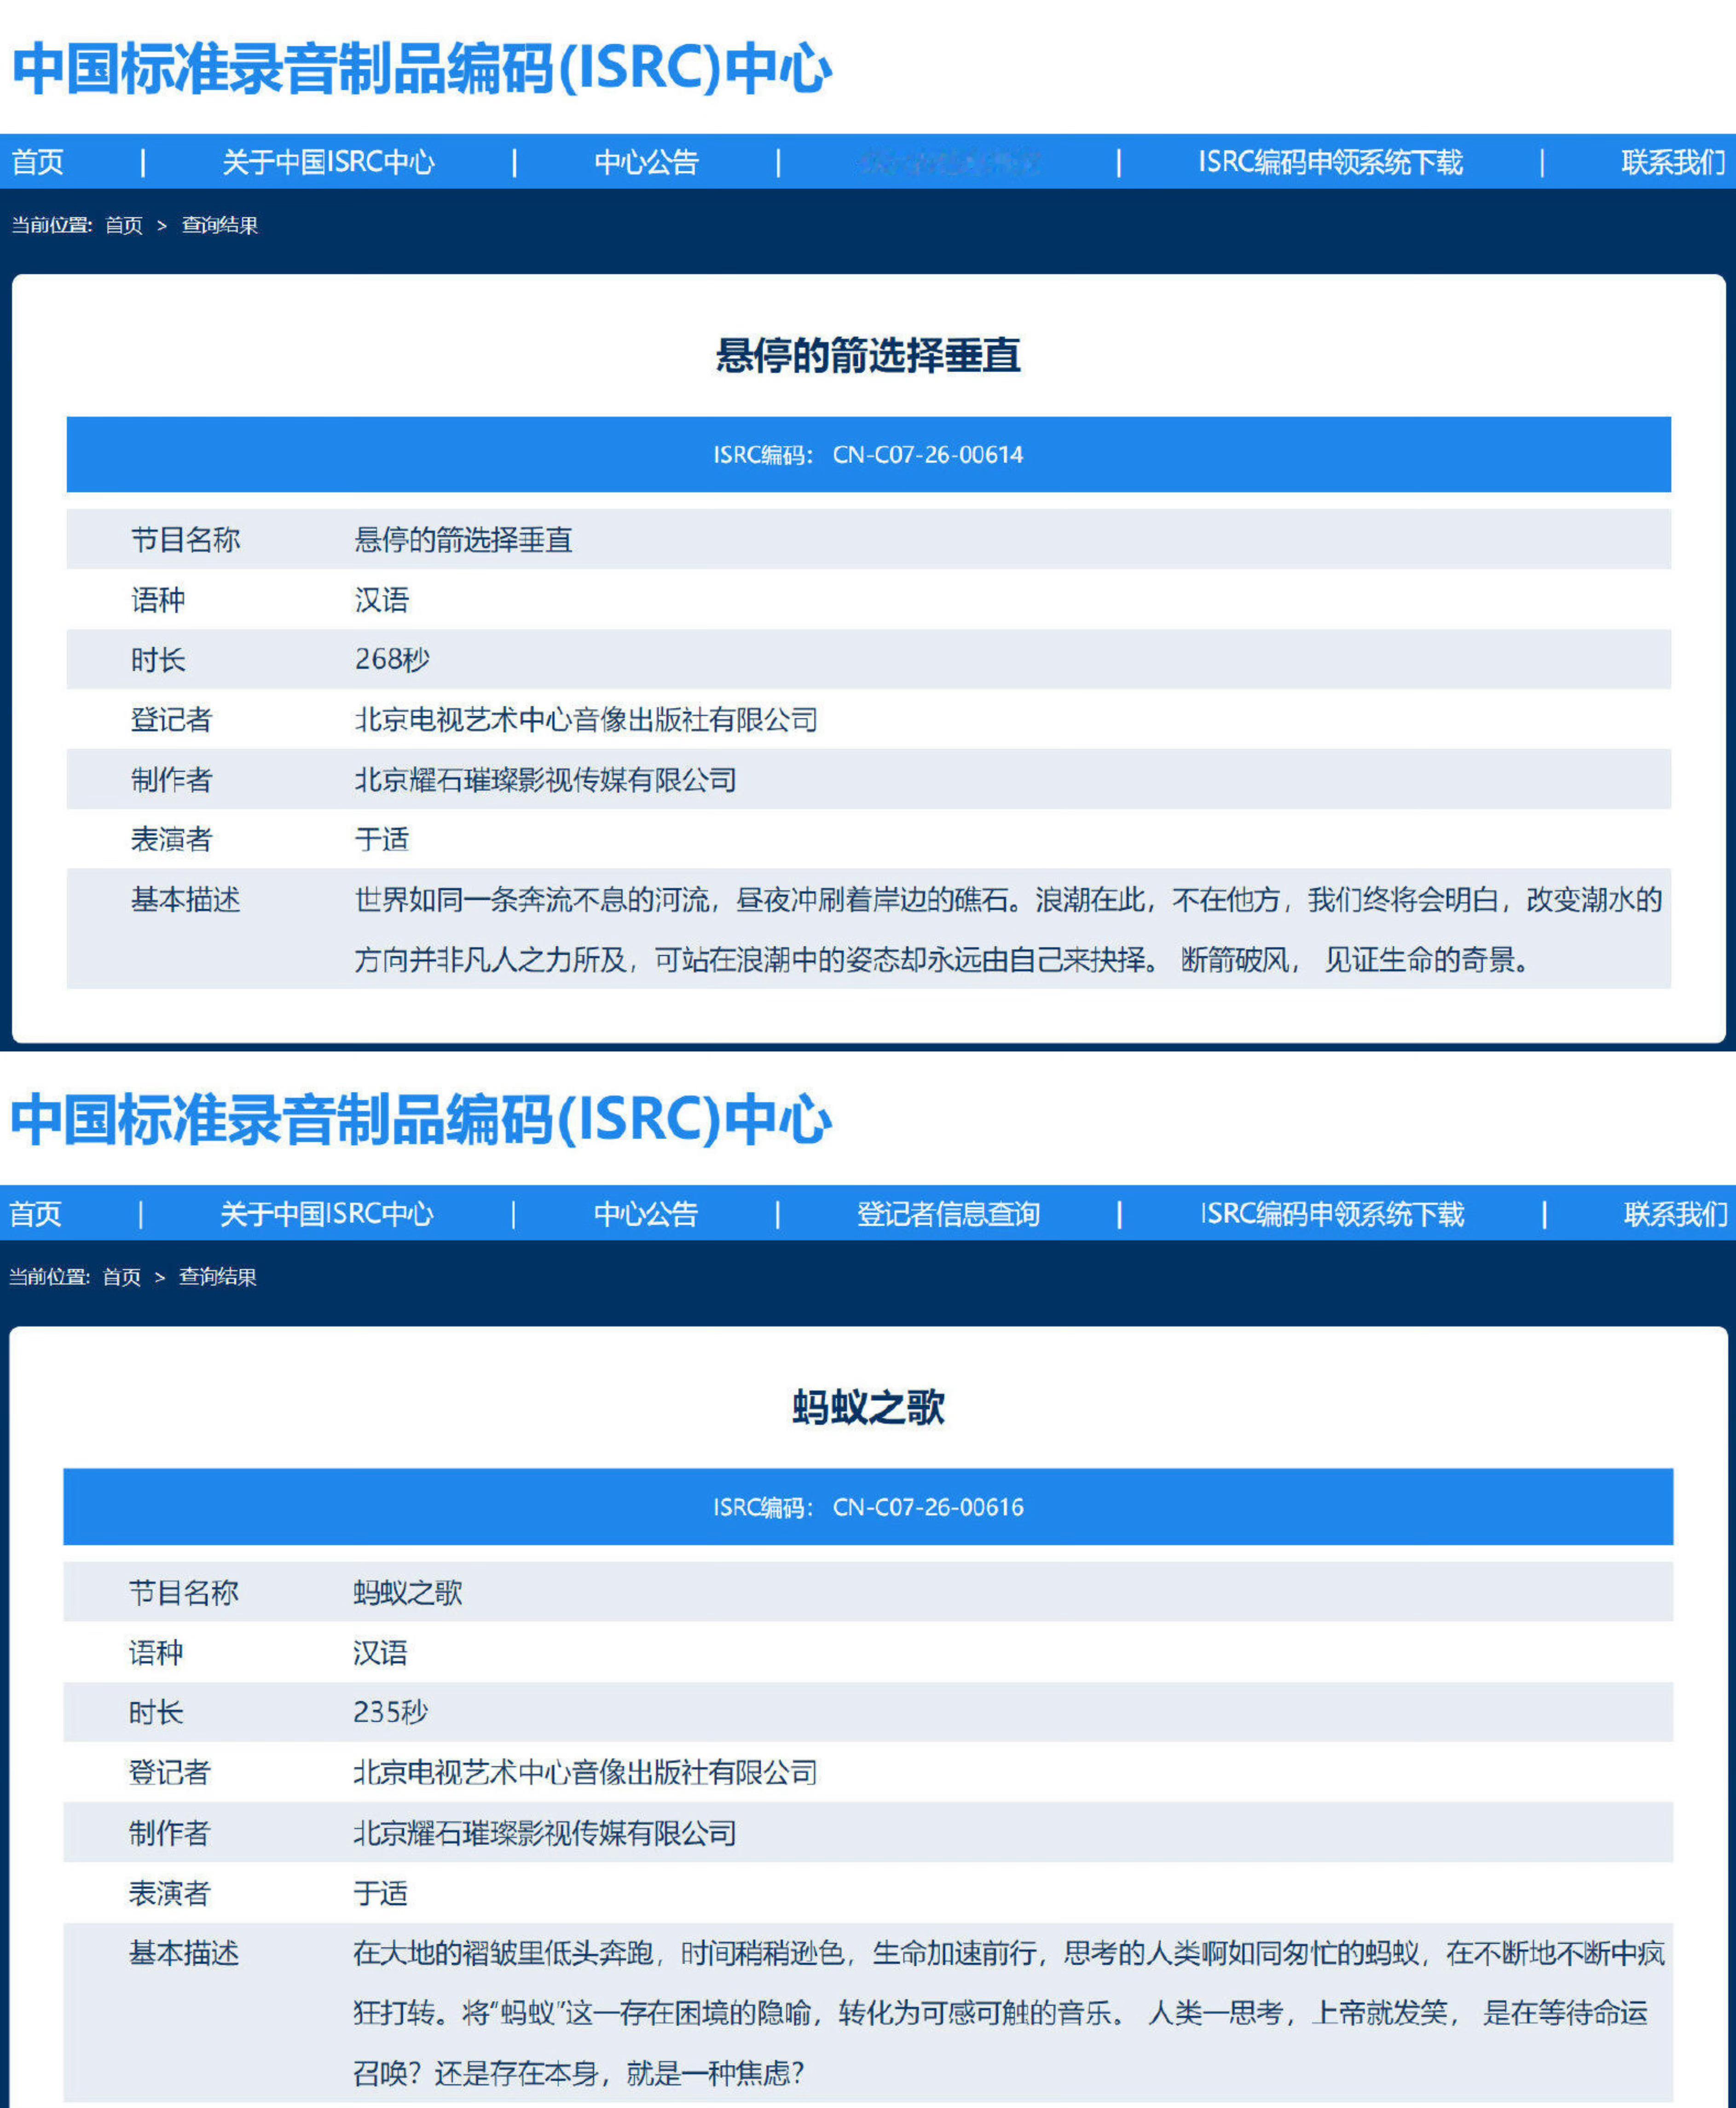1736x2108 pixels.
Task: Click the duration value 268秒
Action: [392, 659]
